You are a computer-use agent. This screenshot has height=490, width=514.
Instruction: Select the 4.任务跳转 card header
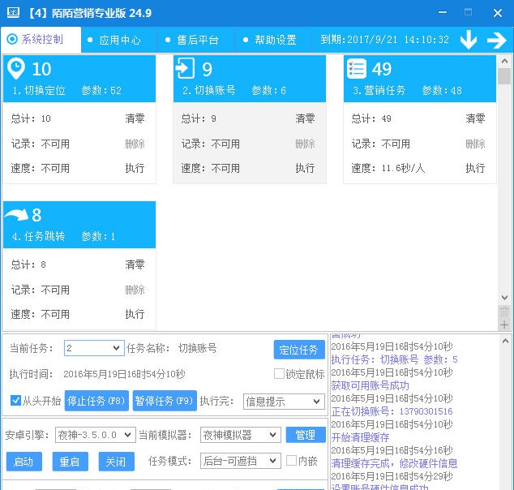point(79,225)
